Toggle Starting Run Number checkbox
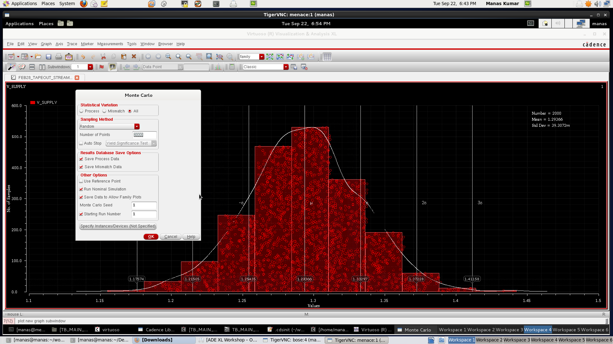Image resolution: width=613 pixels, height=344 pixels. point(81,214)
